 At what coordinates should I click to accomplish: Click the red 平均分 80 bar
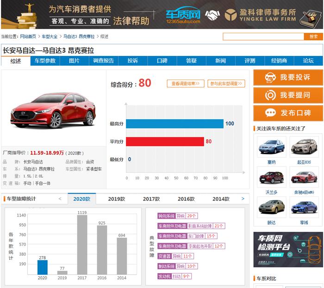pos(165,141)
